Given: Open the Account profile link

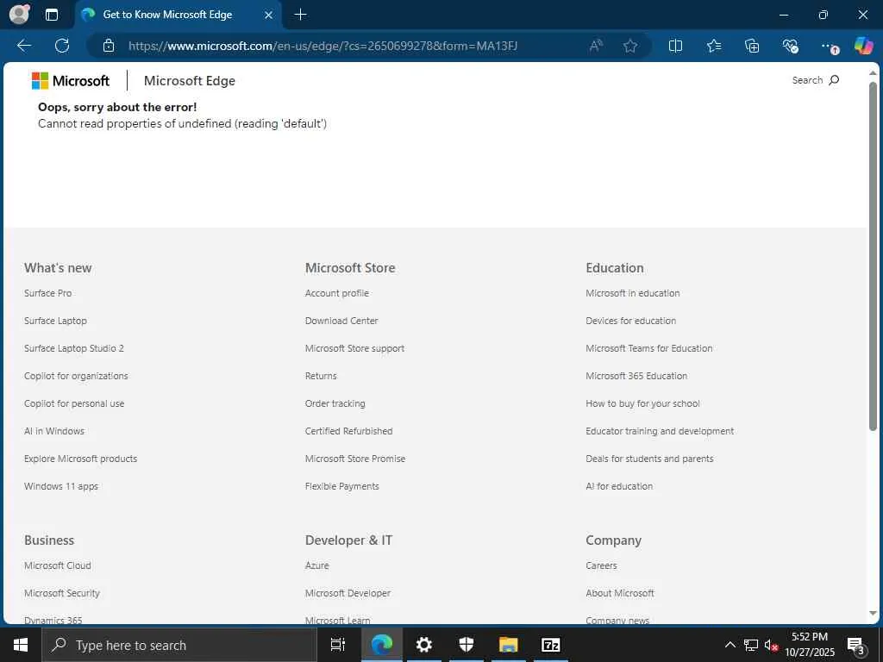Looking at the screenshot, I should [x=337, y=293].
